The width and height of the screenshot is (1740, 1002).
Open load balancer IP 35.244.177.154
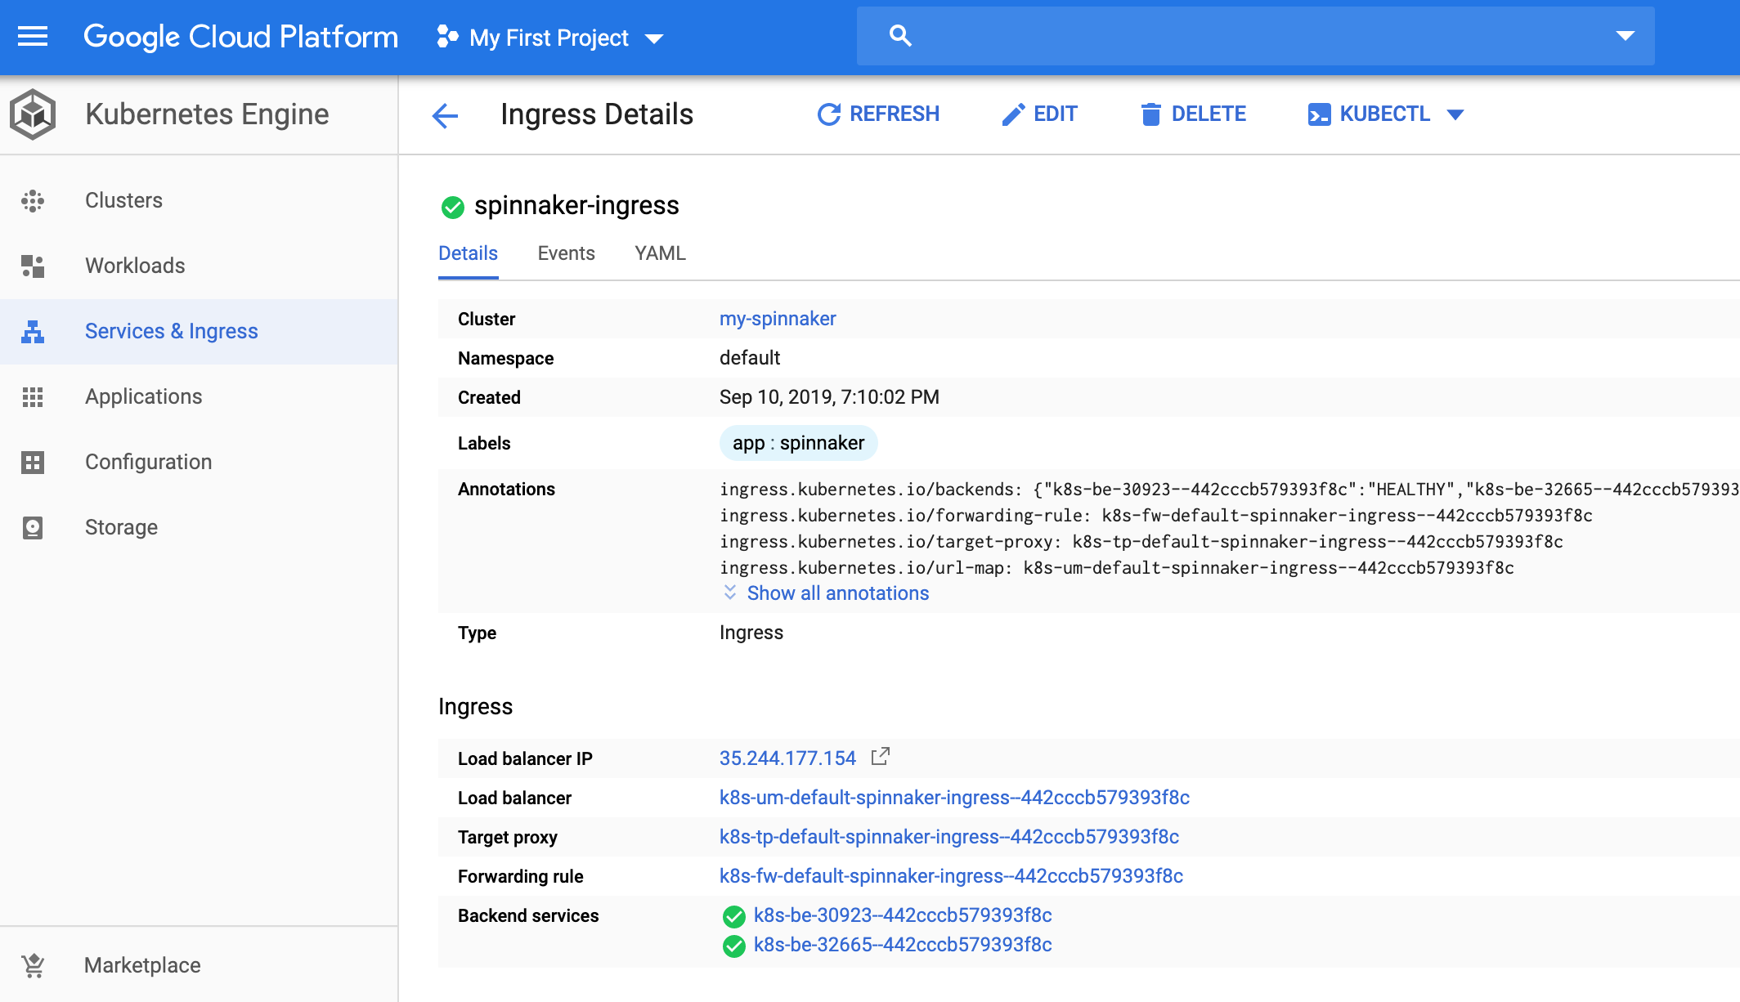tap(787, 758)
